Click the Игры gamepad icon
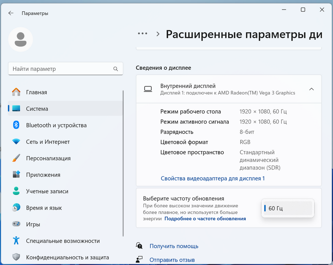333x265 pixels. click(16, 224)
